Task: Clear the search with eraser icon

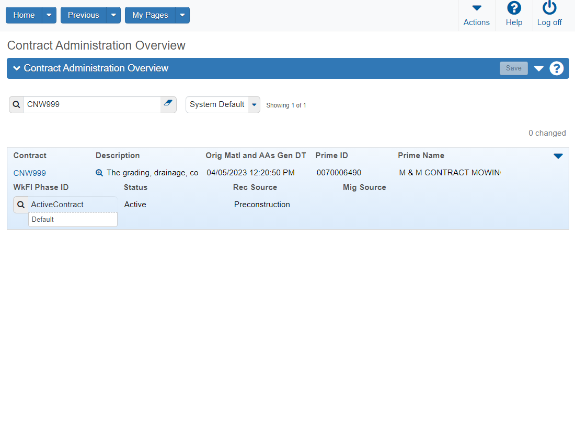Action: pyautogui.click(x=168, y=103)
